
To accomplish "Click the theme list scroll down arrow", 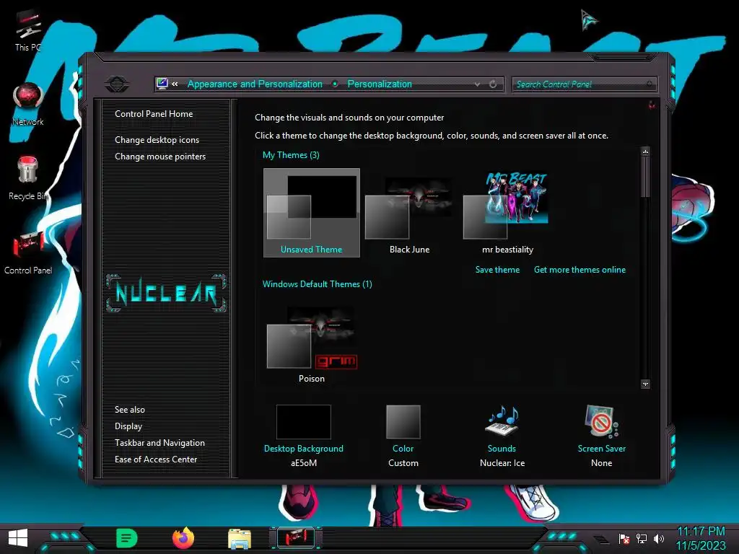I will coord(645,384).
